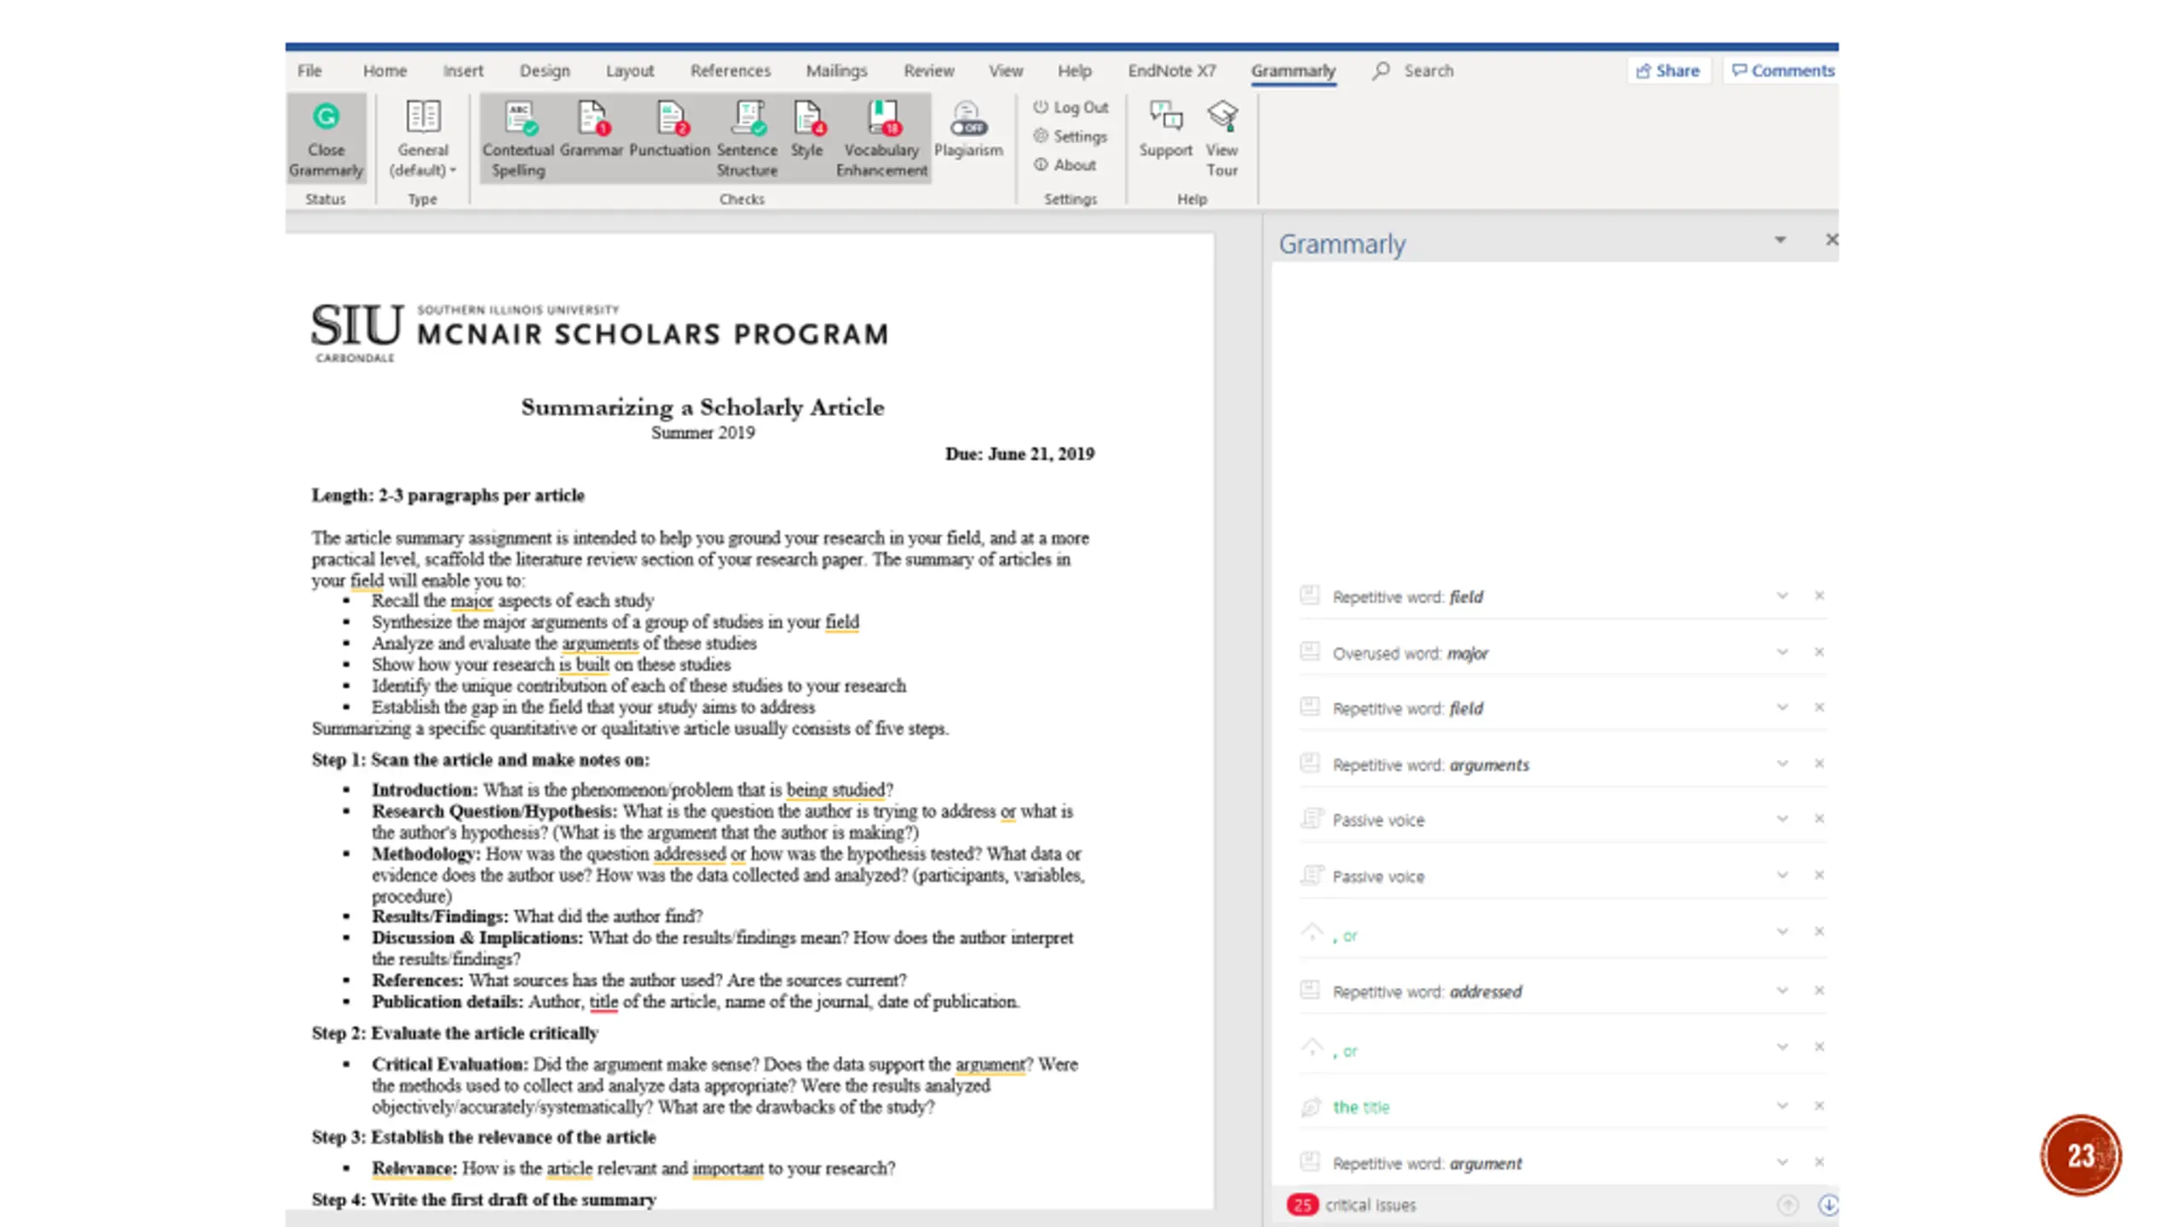Switch to the Insert tab
The width and height of the screenshot is (2182, 1227).
point(463,71)
